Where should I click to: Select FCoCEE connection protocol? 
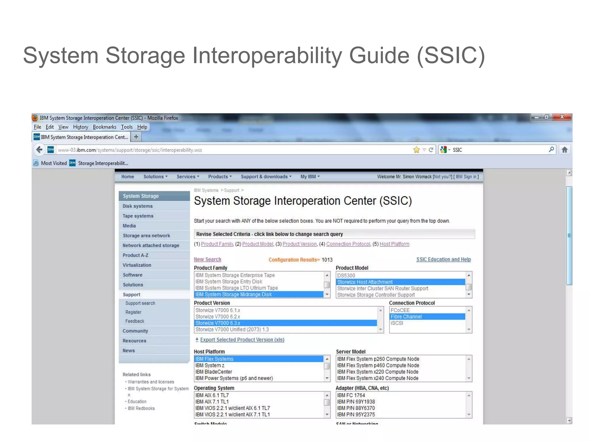pyautogui.click(x=427, y=310)
